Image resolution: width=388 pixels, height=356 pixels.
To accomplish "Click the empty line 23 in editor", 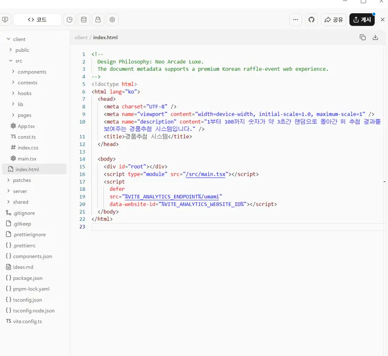I will (x=238, y=226).
